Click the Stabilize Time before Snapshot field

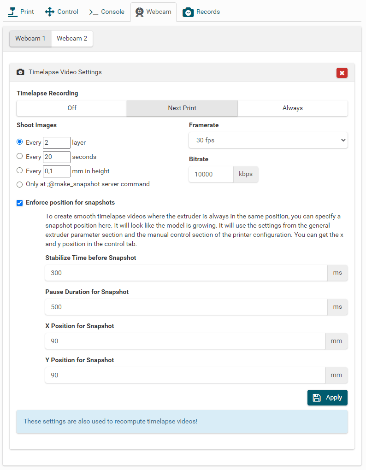tap(186, 273)
